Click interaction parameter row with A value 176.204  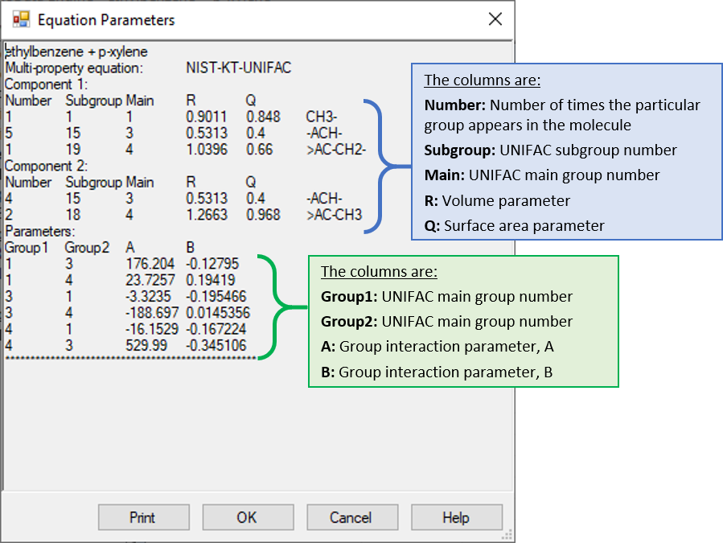(121, 264)
